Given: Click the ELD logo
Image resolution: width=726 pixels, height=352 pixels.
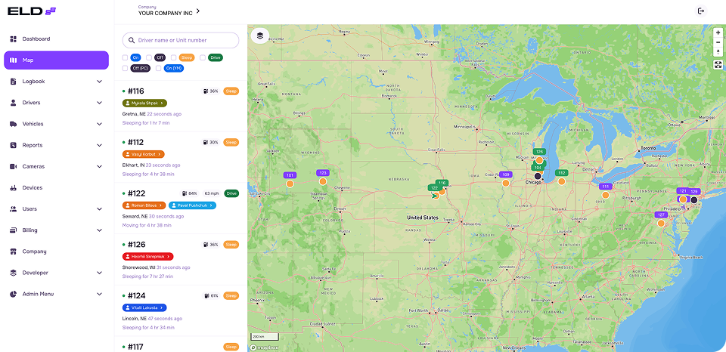Looking at the screenshot, I should (32, 11).
